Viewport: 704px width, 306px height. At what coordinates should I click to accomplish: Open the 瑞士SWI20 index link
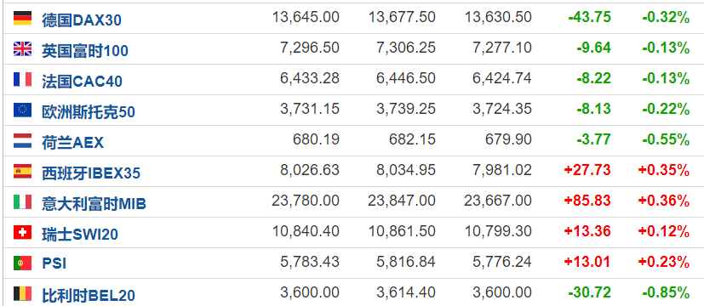tap(80, 234)
